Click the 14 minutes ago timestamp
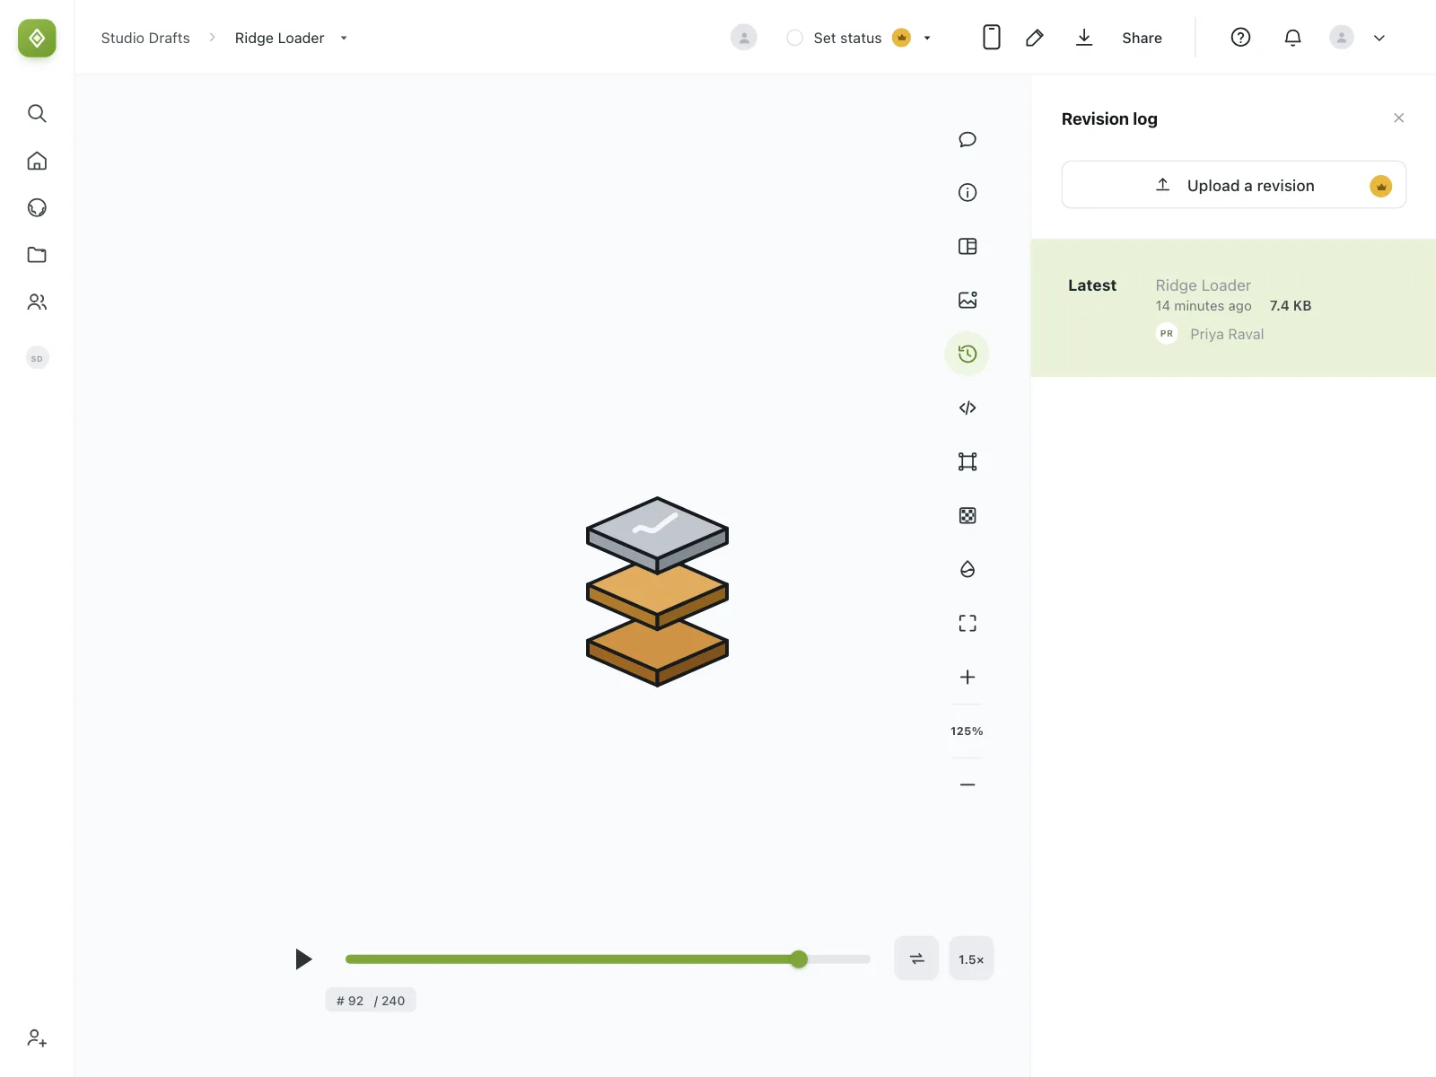1436x1077 pixels. pyautogui.click(x=1204, y=306)
